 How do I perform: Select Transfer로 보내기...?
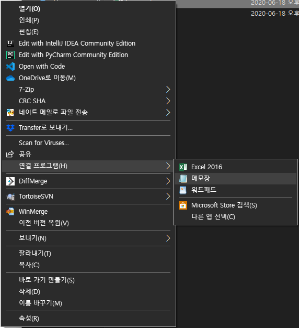[88, 128]
